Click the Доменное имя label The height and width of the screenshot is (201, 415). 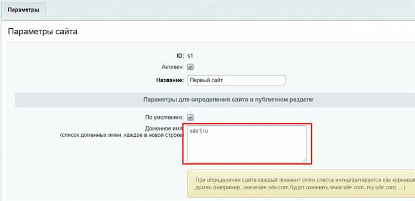tap(164, 128)
